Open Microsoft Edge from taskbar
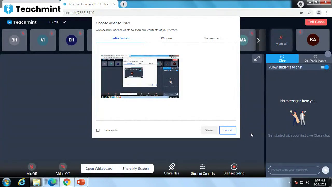 tap(52, 182)
